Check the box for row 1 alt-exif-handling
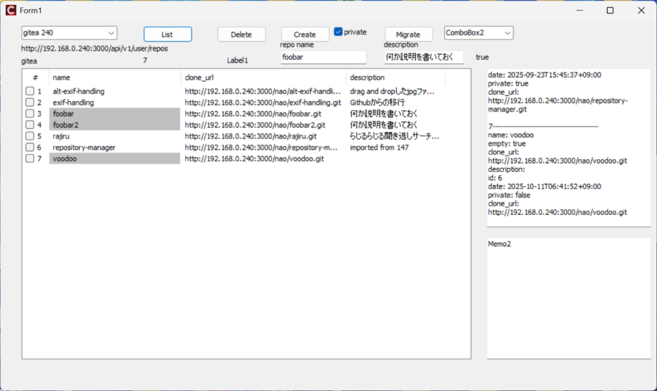The image size is (657, 391). click(30, 92)
